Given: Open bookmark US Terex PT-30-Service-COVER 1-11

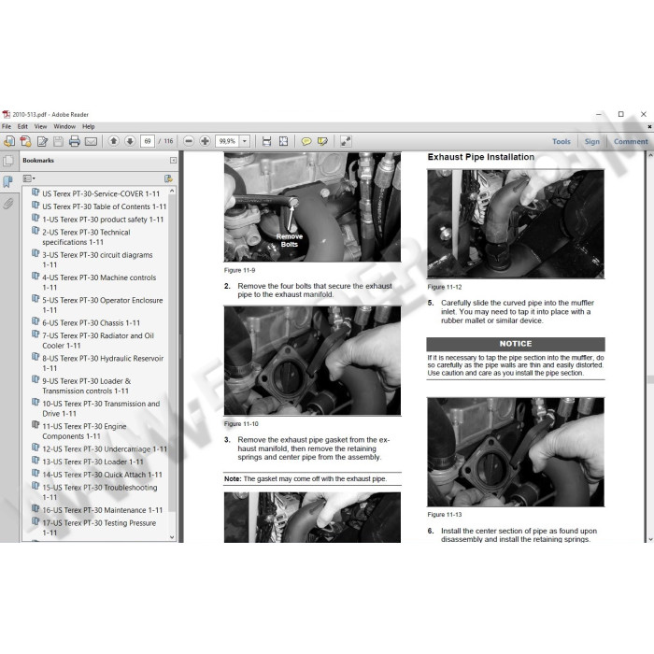Looking at the screenshot, I should point(101,194).
